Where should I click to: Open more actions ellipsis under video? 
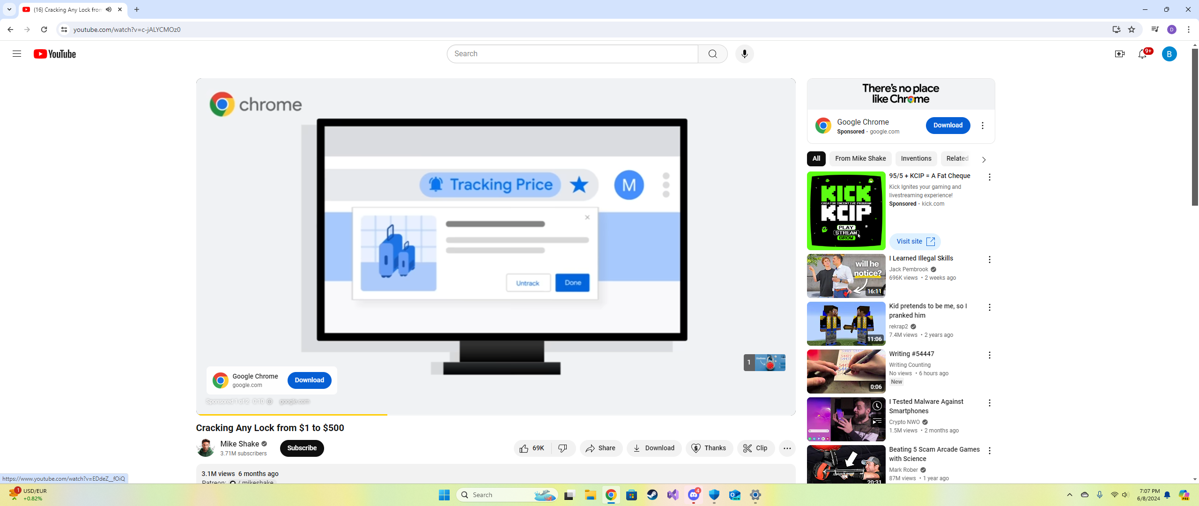click(x=787, y=448)
